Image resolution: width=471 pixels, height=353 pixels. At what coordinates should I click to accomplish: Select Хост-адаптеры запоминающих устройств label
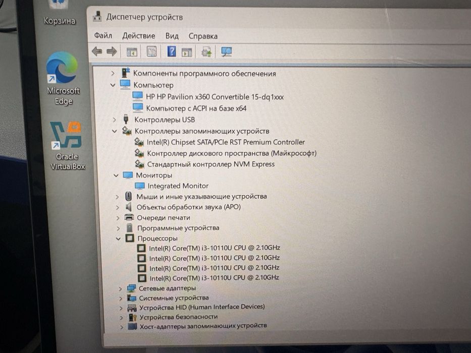point(203,326)
